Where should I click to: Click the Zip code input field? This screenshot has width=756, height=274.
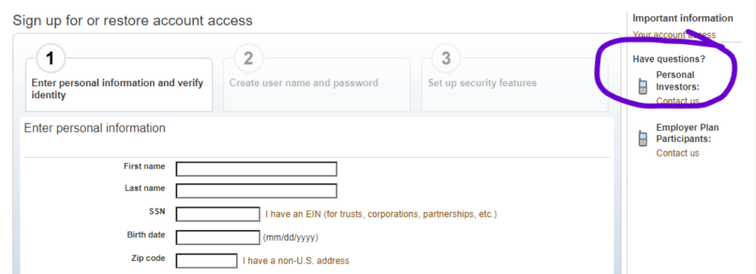(207, 261)
